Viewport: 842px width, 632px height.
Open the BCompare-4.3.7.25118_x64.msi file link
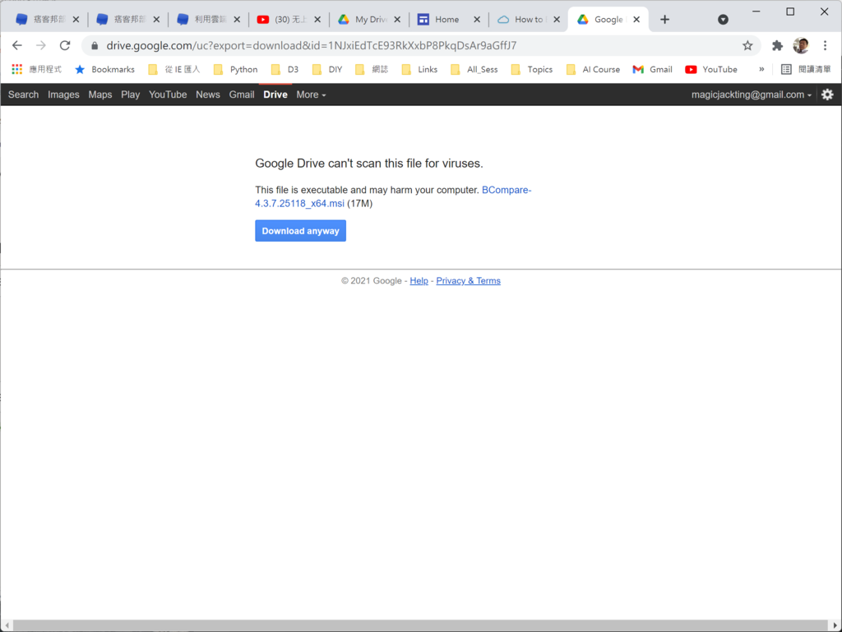(x=392, y=196)
